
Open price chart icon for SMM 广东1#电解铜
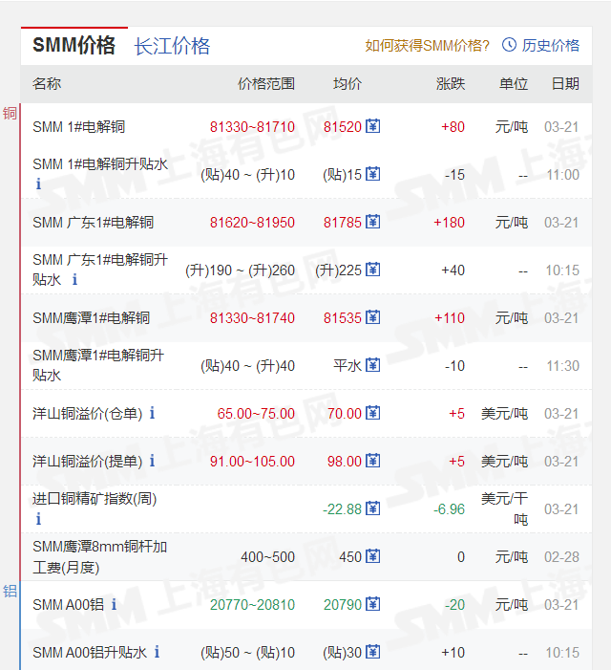point(373,222)
